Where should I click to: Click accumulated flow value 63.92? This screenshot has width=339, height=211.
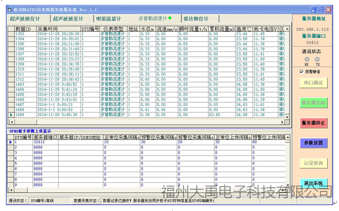(x=222, y=115)
